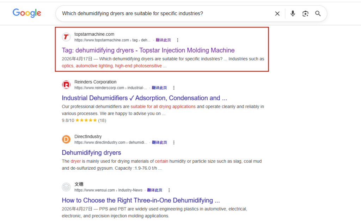Click the Google logo
361x224 pixels.
point(27,13)
